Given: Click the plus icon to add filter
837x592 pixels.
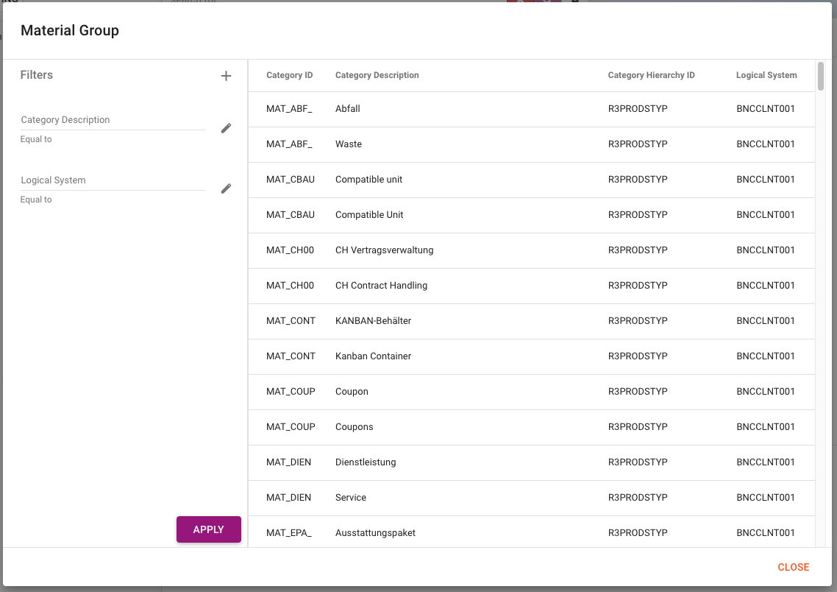Looking at the screenshot, I should [x=226, y=76].
